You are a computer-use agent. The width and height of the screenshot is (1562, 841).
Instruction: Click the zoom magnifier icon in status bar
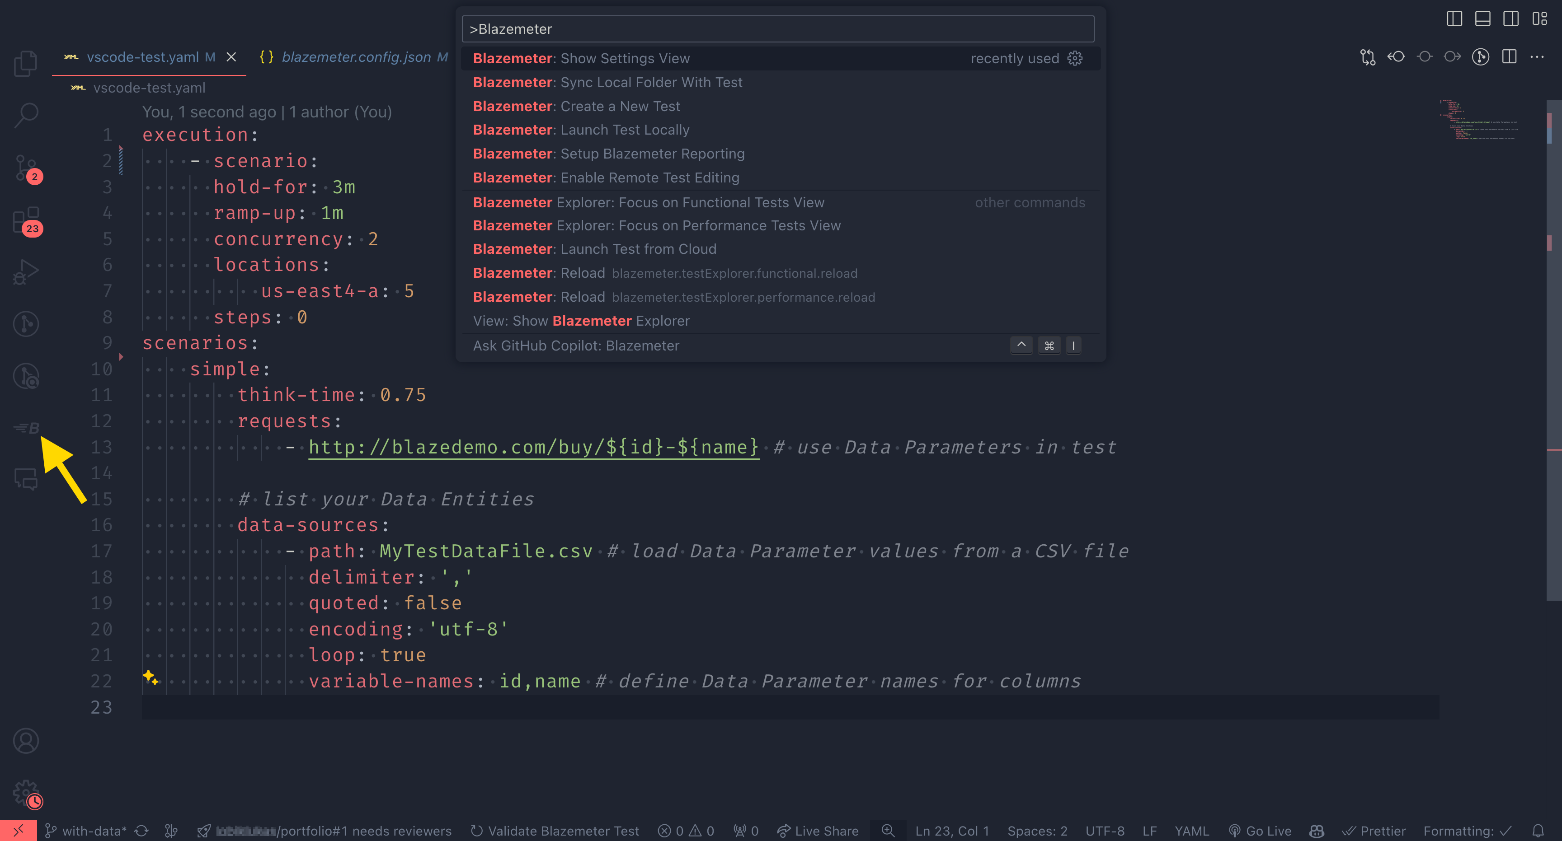888,830
